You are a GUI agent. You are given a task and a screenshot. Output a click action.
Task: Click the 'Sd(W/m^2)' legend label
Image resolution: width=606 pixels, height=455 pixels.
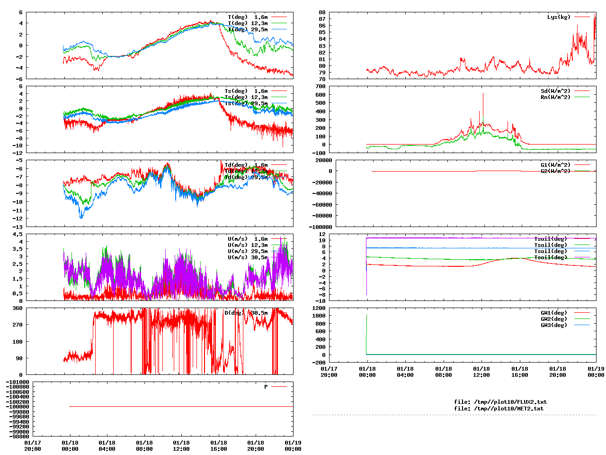click(556, 91)
